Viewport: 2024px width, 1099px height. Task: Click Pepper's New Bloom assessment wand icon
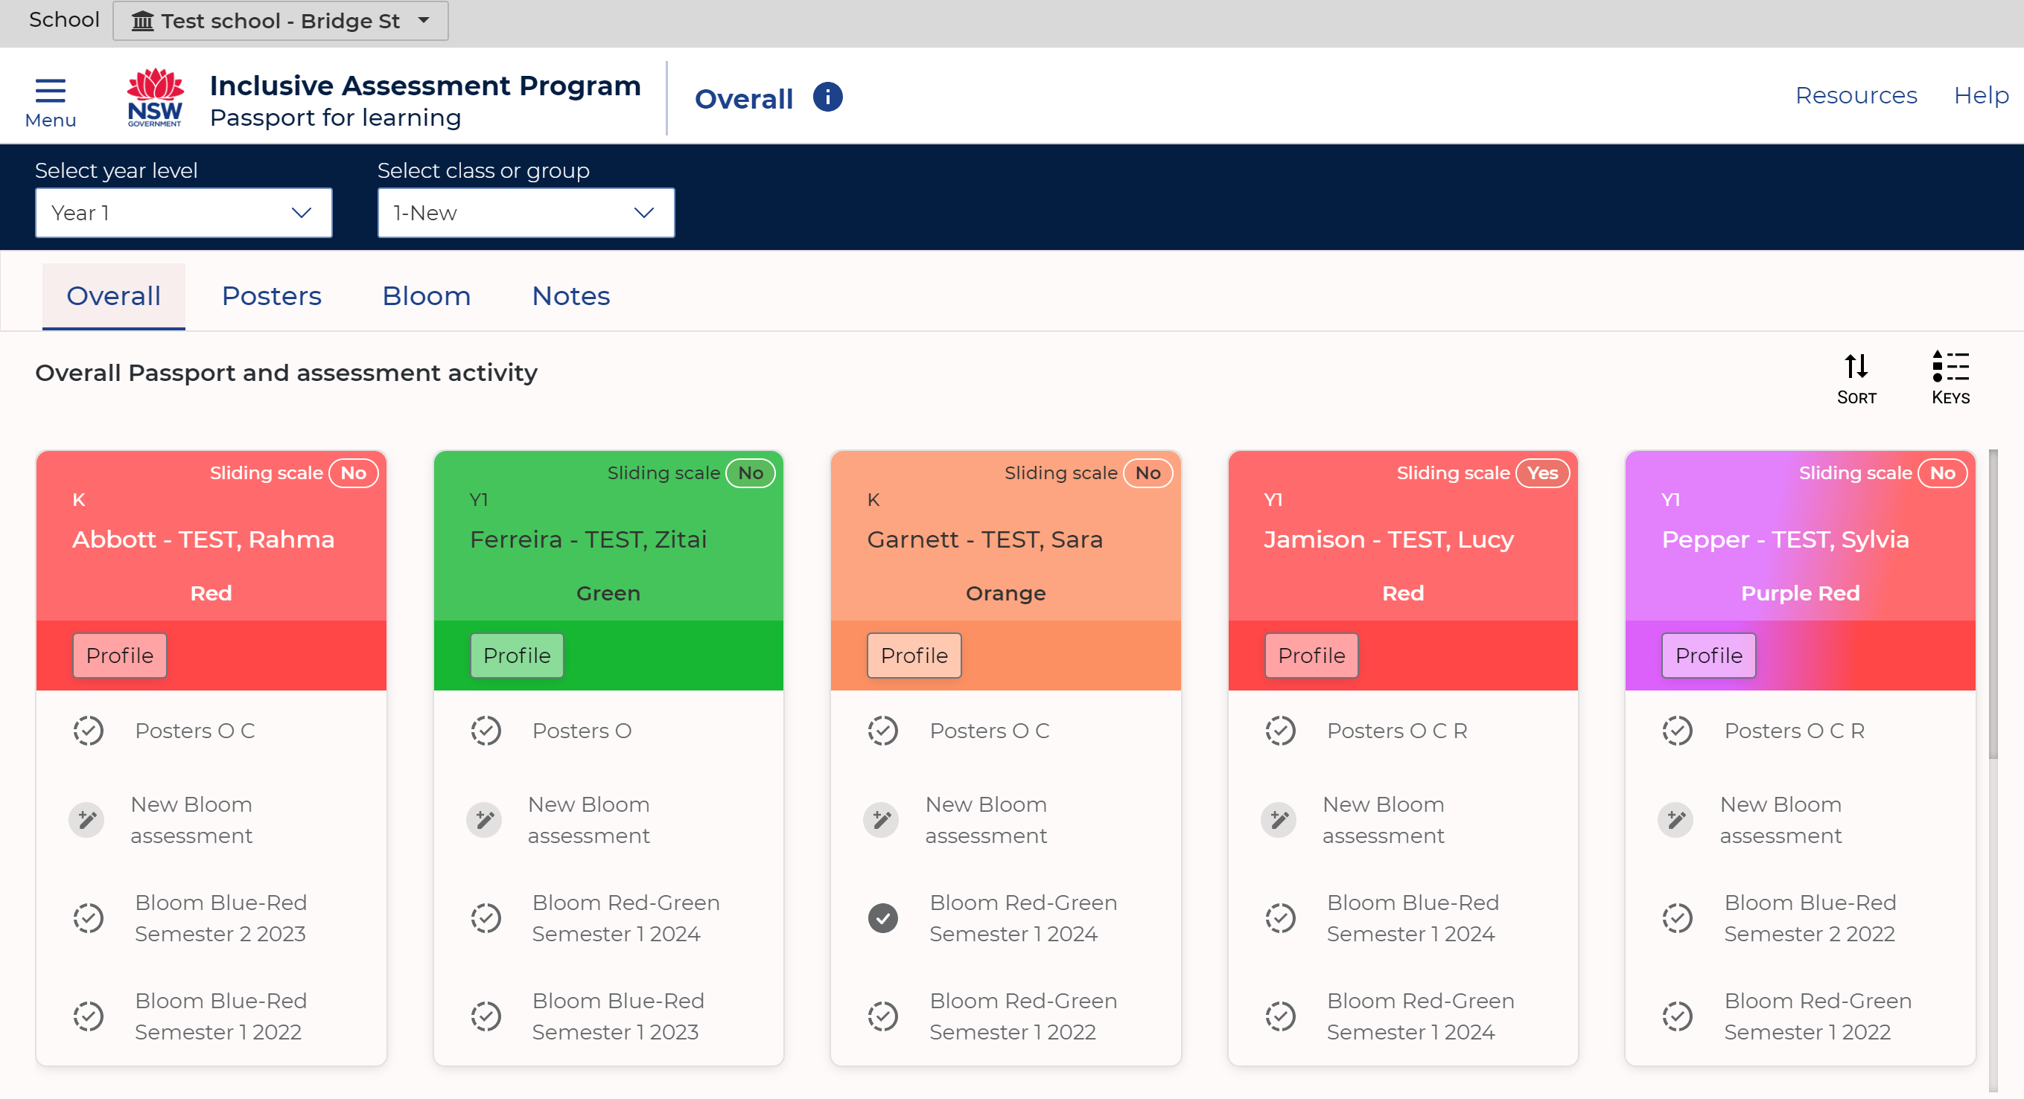[x=1676, y=819]
